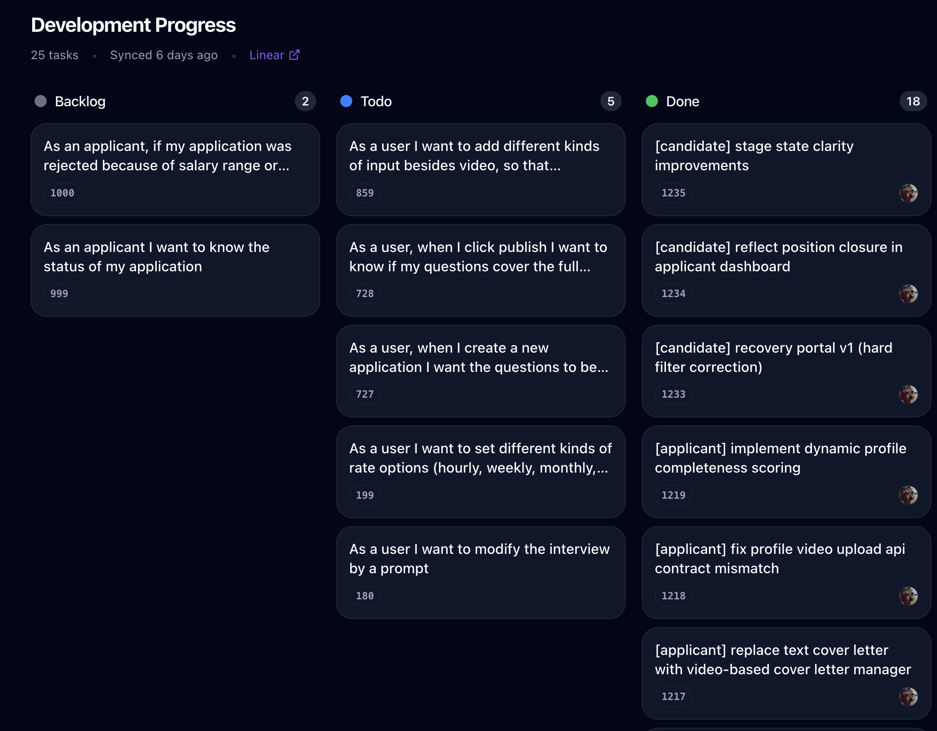Click the Synced 6 days ago text

(x=164, y=55)
